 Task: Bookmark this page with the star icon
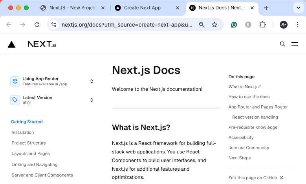[x=214, y=25]
